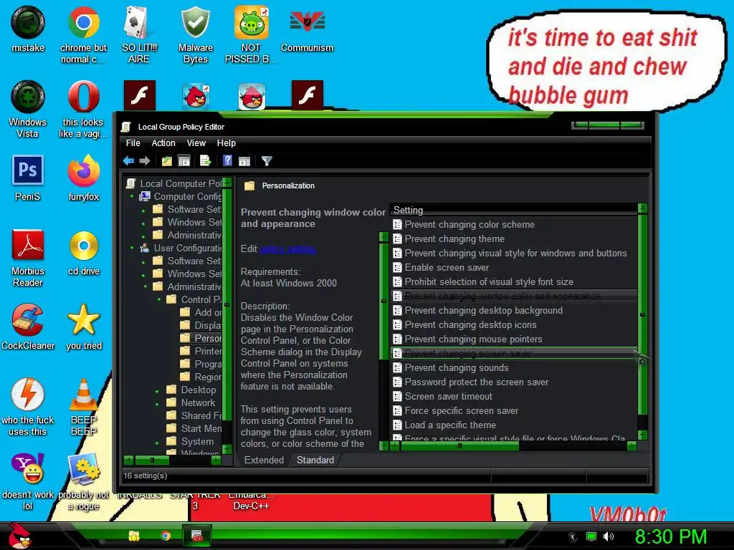
Task: Open the 'BEEP BEEP' VLC cone icon
Action: tap(83, 407)
